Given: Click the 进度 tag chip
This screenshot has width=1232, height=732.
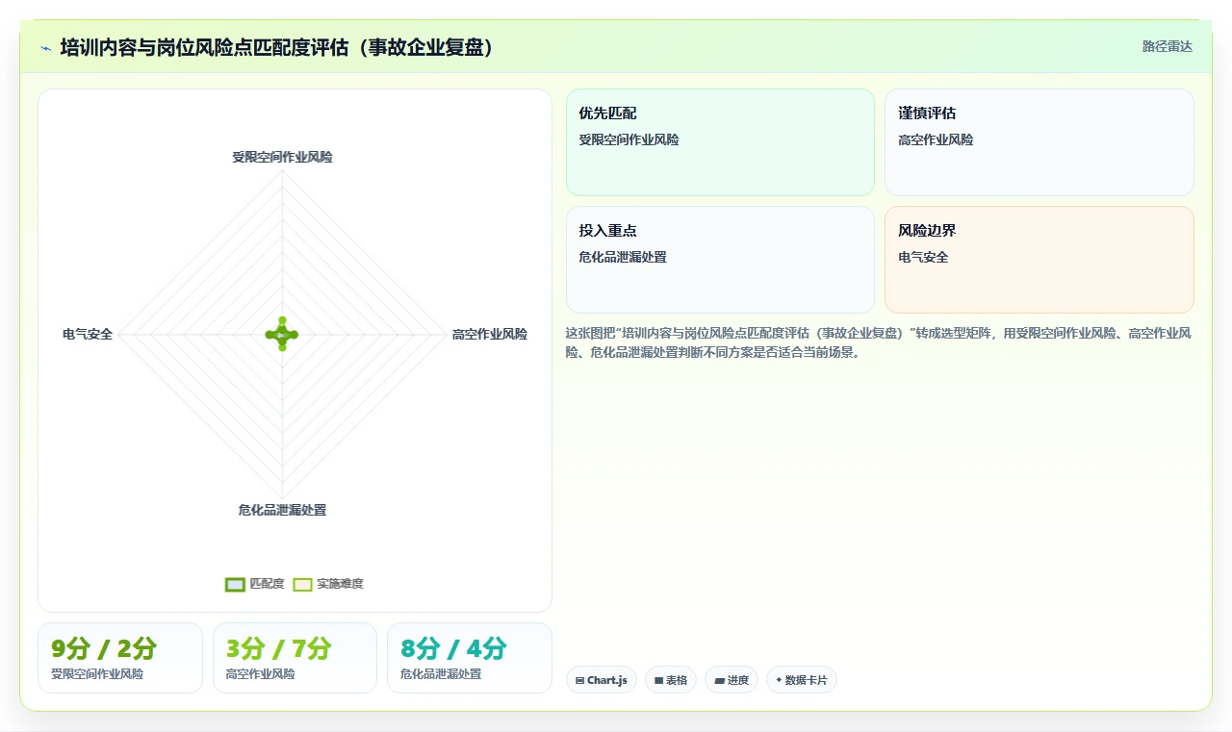Looking at the screenshot, I should coord(731,680).
